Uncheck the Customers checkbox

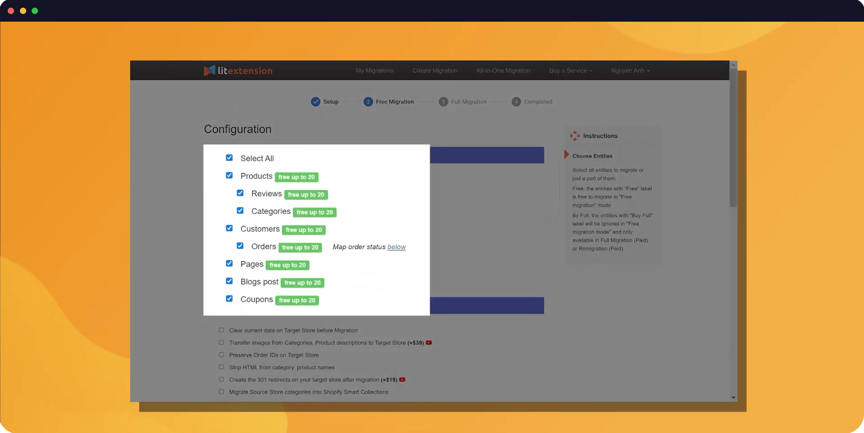point(229,228)
